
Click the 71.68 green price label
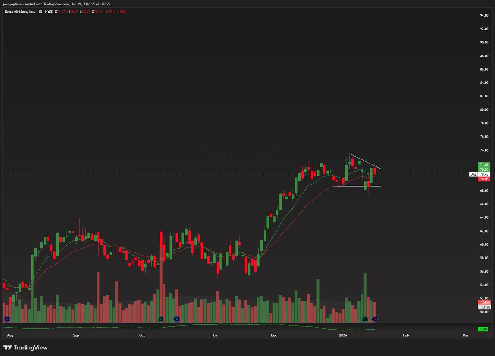coord(483,165)
